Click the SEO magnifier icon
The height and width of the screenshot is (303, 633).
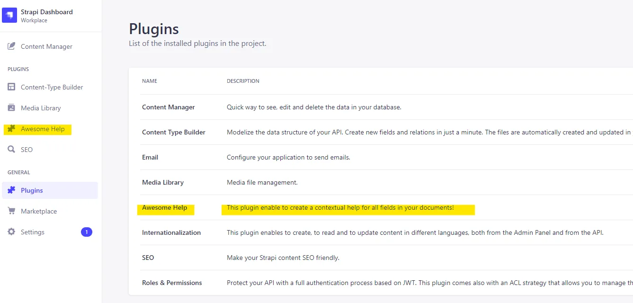(x=11, y=150)
